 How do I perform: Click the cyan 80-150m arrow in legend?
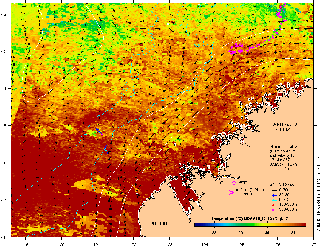pyautogui.click(x=275, y=200)
